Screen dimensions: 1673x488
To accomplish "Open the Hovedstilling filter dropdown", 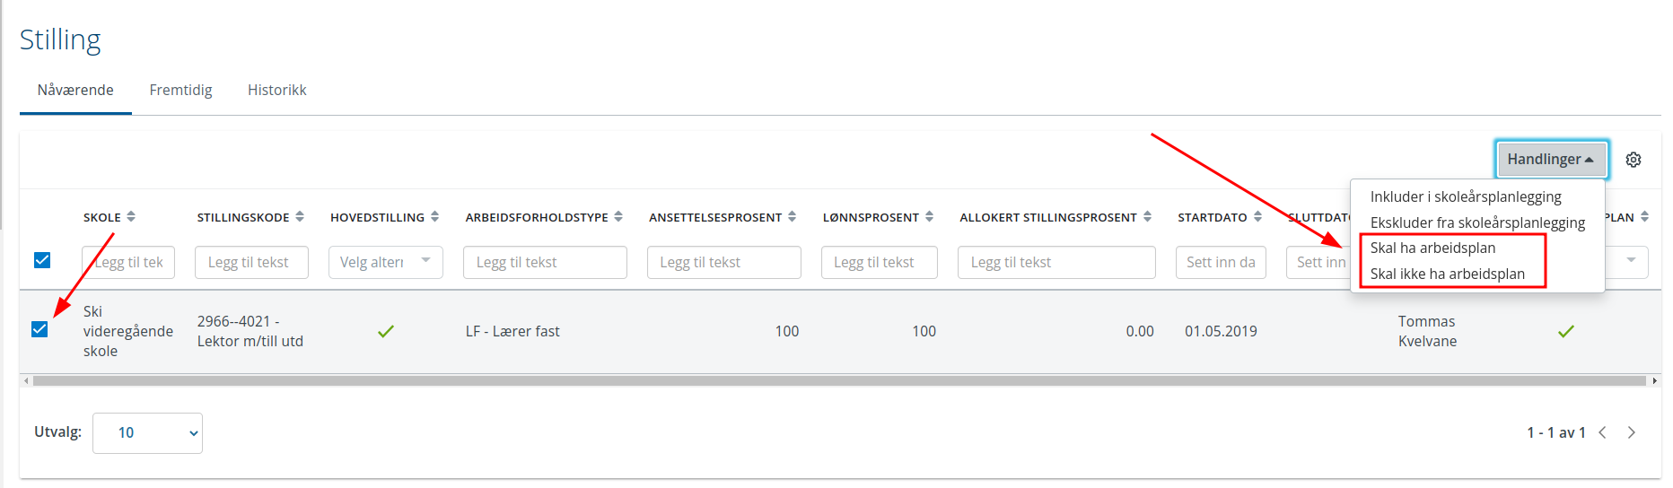I will [386, 262].
